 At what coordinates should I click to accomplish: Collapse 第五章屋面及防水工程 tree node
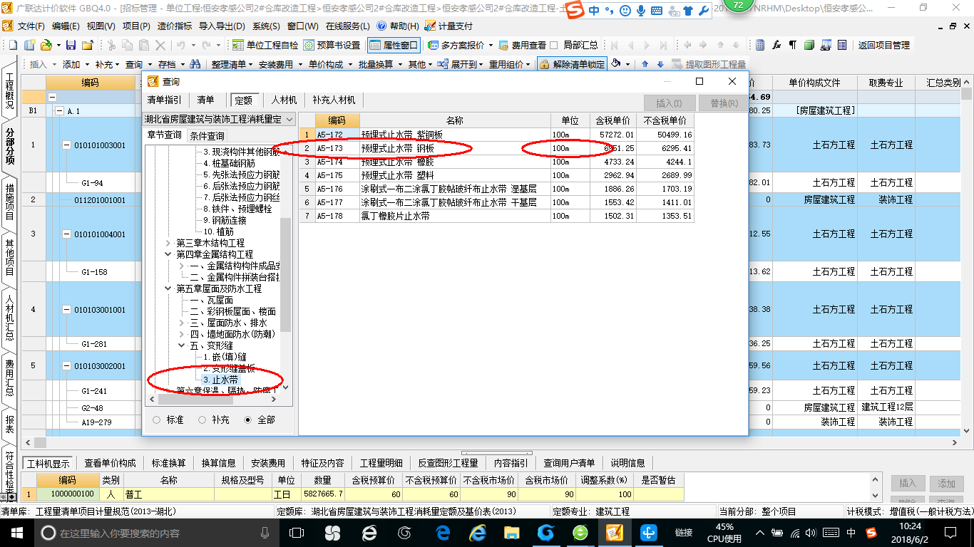click(x=168, y=288)
